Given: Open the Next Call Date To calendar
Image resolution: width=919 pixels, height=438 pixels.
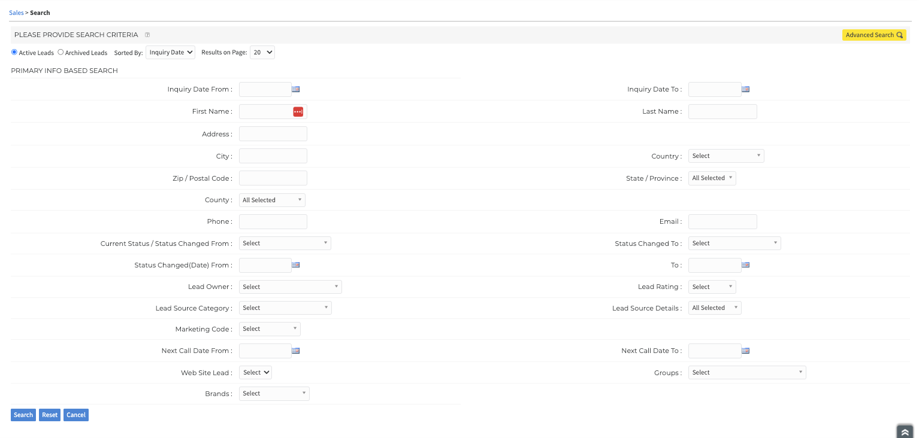Looking at the screenshot, I should click(745, 351).
